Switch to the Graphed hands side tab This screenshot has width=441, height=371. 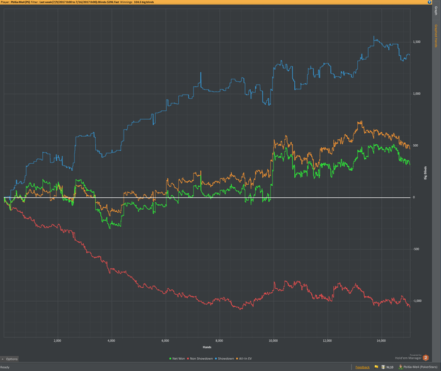coord(436,36)
